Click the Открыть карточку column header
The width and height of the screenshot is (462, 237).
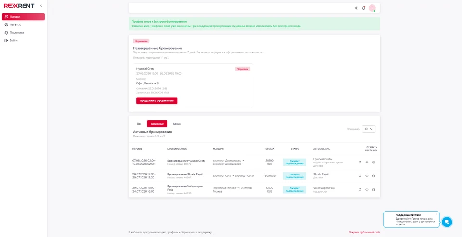click(x=372, y=149)
